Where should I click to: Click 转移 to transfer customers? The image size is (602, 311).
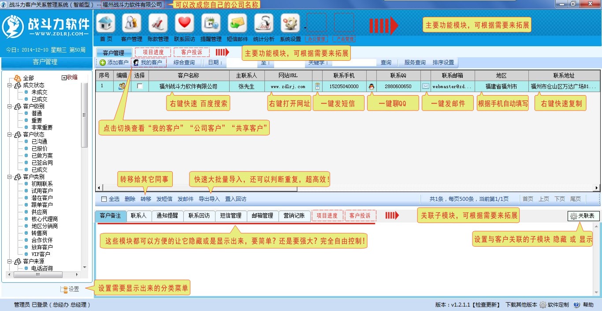pyautogui.click(x=146, y=199)
